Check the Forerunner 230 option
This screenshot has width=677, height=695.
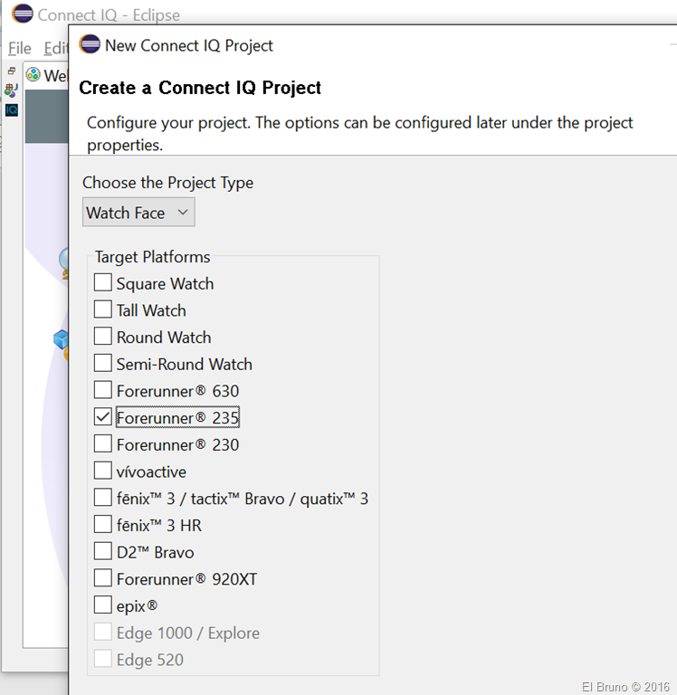tap(103, 444)
